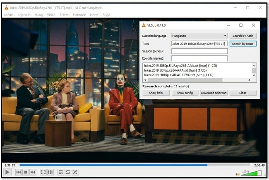Seek in the blue playback progress bar
The width and height of the screenshot is (269, 180).
click(134, 165)
